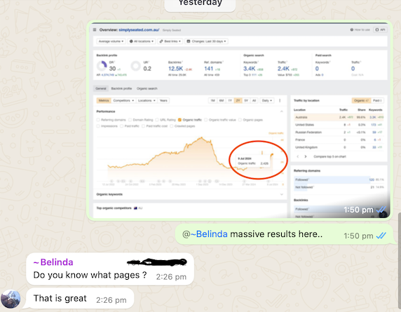The width and height of the screenshot is (401, 312).
Task: Enable the URL Rating checkbox
Action: point(157,120)
